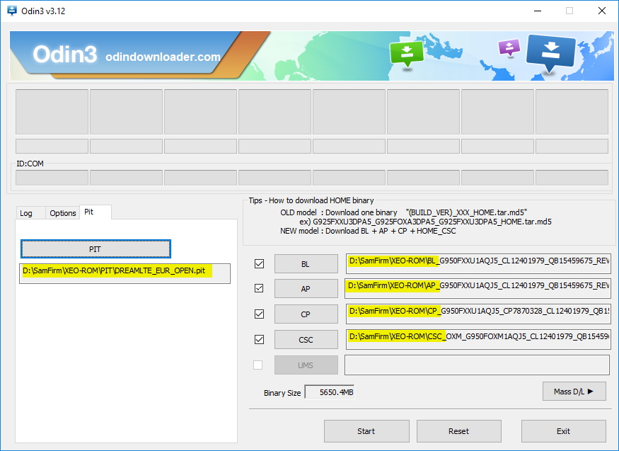Click the Binary Size value 5650.4MB

pyautogui.click(x=330, y=392)
